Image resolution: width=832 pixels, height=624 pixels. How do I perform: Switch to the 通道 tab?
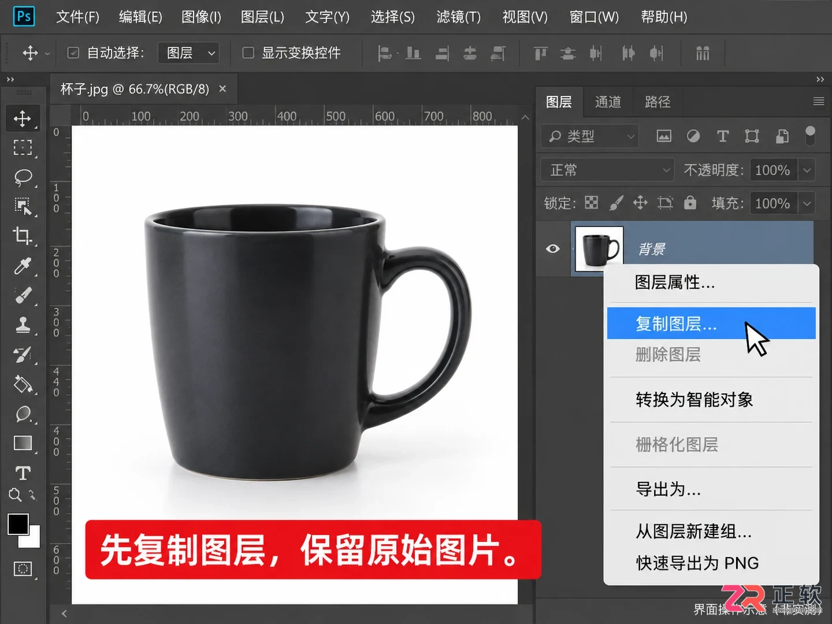pyautogui.click(x=608, y=102)
